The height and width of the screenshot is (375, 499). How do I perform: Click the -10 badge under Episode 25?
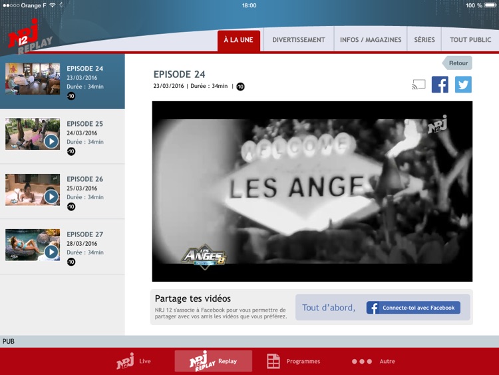click(71, 151)
